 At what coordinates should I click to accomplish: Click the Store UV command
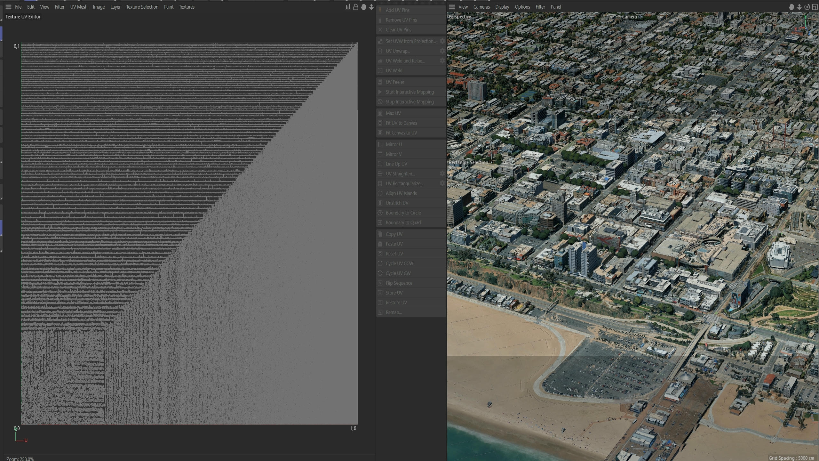point(411,293)
